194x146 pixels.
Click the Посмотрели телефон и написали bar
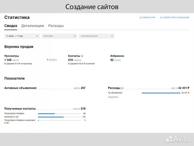59,120
